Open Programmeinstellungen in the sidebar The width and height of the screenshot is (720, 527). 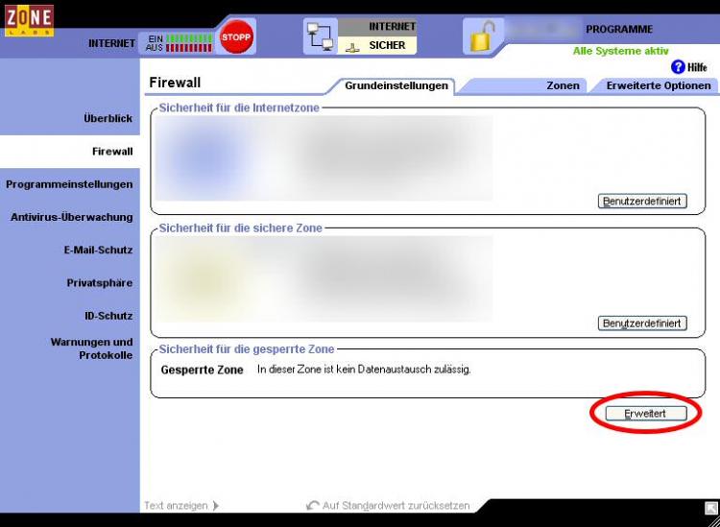[x=69, y=184]
